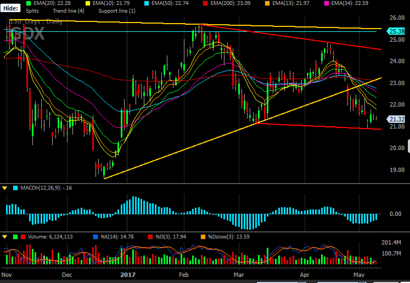Click the blue %K(14) color swatch
Image resolution: width=410 pixels, height=283 pixels.
[96, 237]
